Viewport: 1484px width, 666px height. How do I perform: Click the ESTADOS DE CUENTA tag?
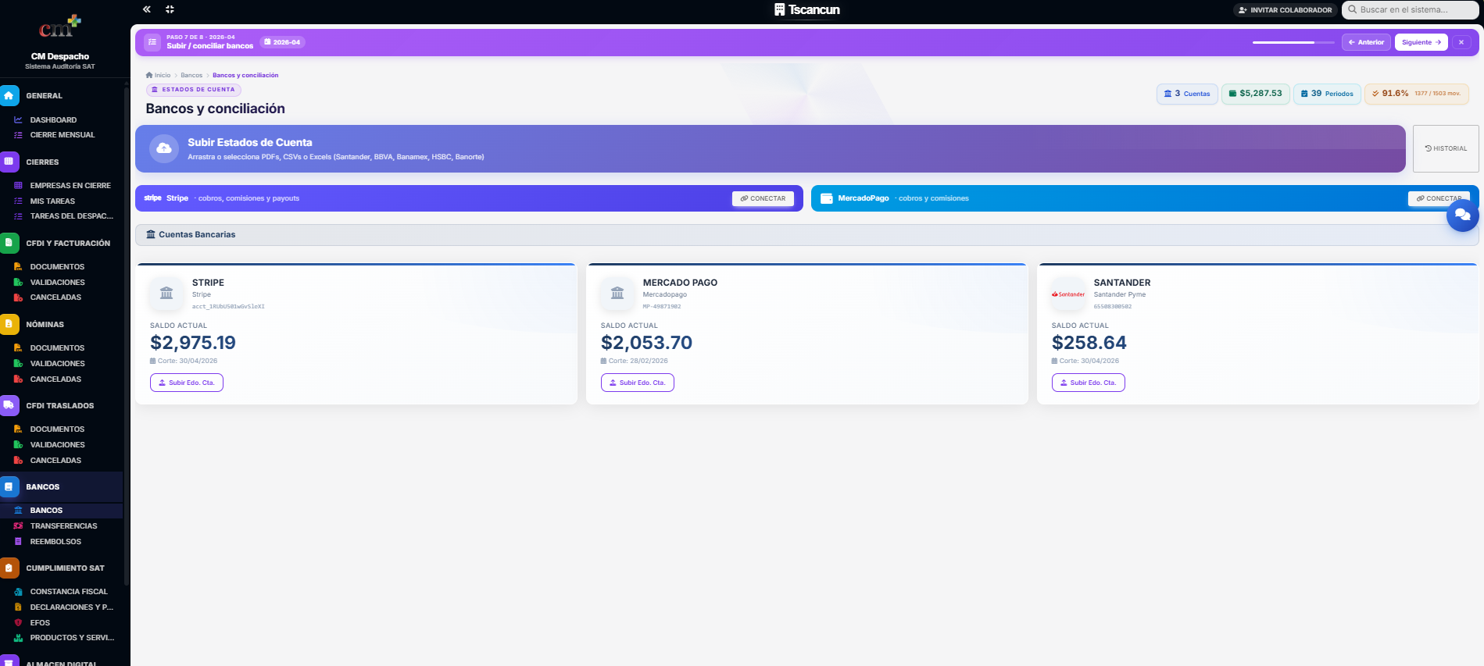tap(193, 90)
